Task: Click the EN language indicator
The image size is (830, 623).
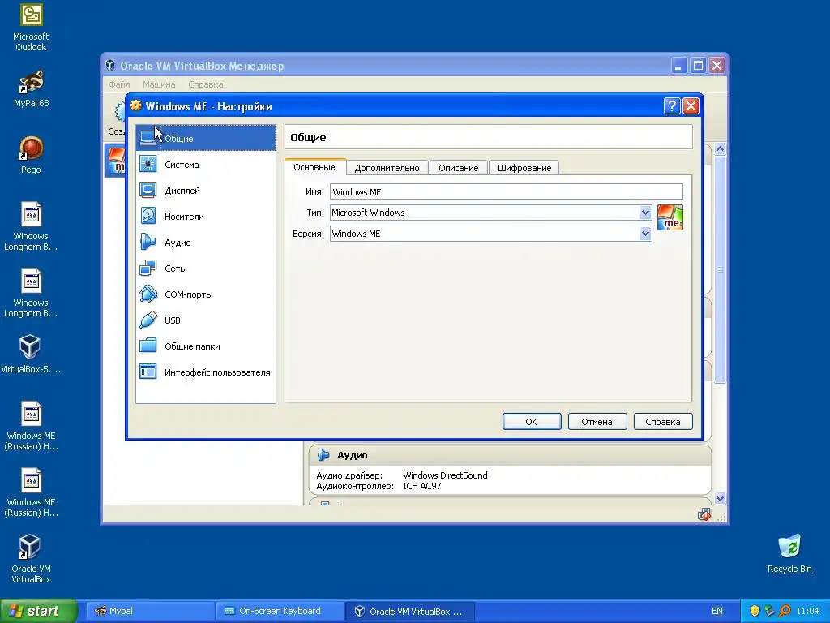Action: click(x=717, y=611)
